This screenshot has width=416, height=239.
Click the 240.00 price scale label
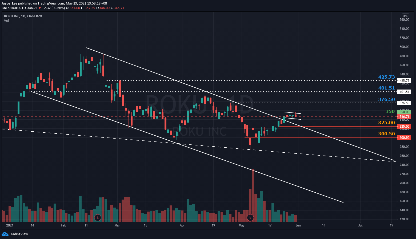point(405,165)
